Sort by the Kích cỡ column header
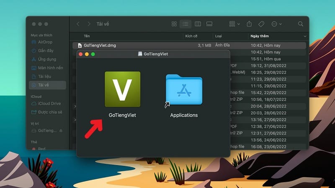Image resolution: width=335 pixels, height=188 pixels. click(191, 36)
